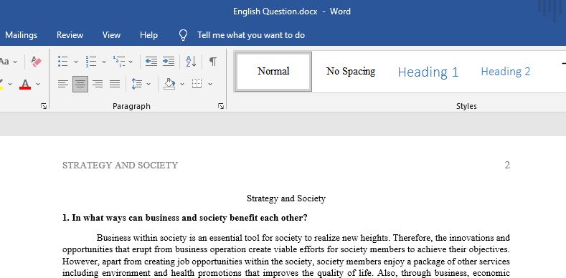
Task: Decrease the paragraph indent
Action: (151, 62)
